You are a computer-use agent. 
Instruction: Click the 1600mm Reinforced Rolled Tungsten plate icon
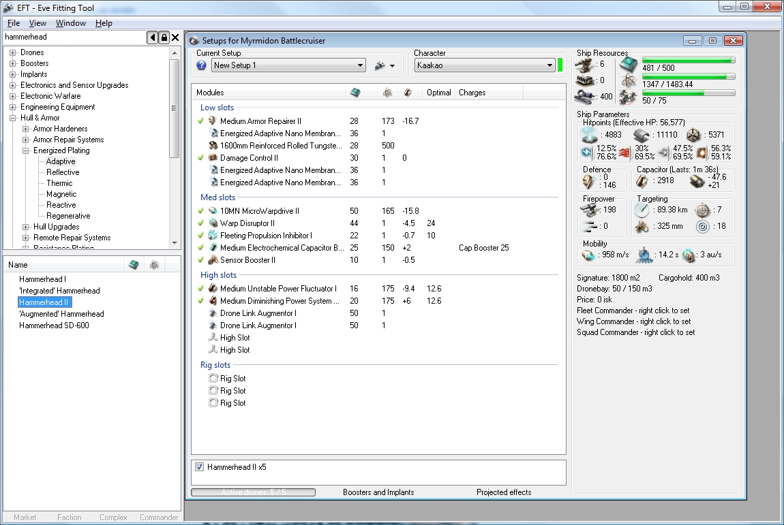(x=213, y=145)
